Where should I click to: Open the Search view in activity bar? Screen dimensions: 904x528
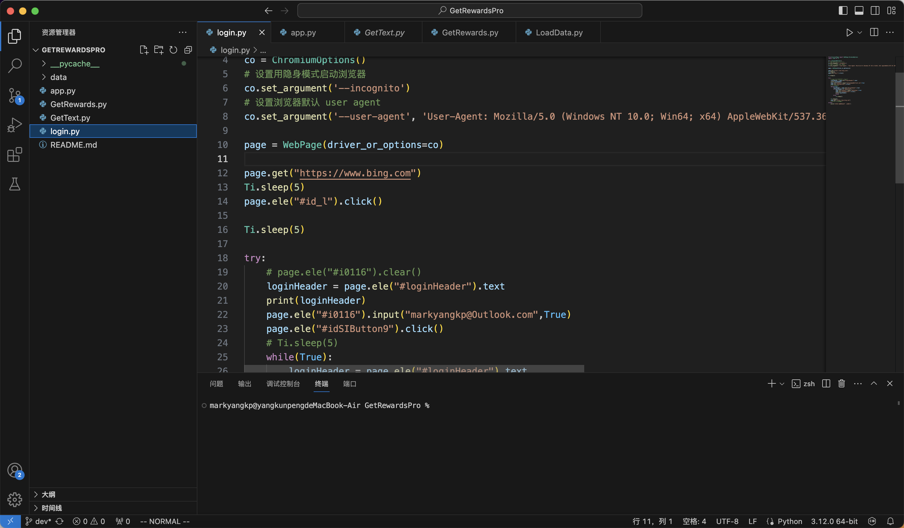(x=14, y=66)
